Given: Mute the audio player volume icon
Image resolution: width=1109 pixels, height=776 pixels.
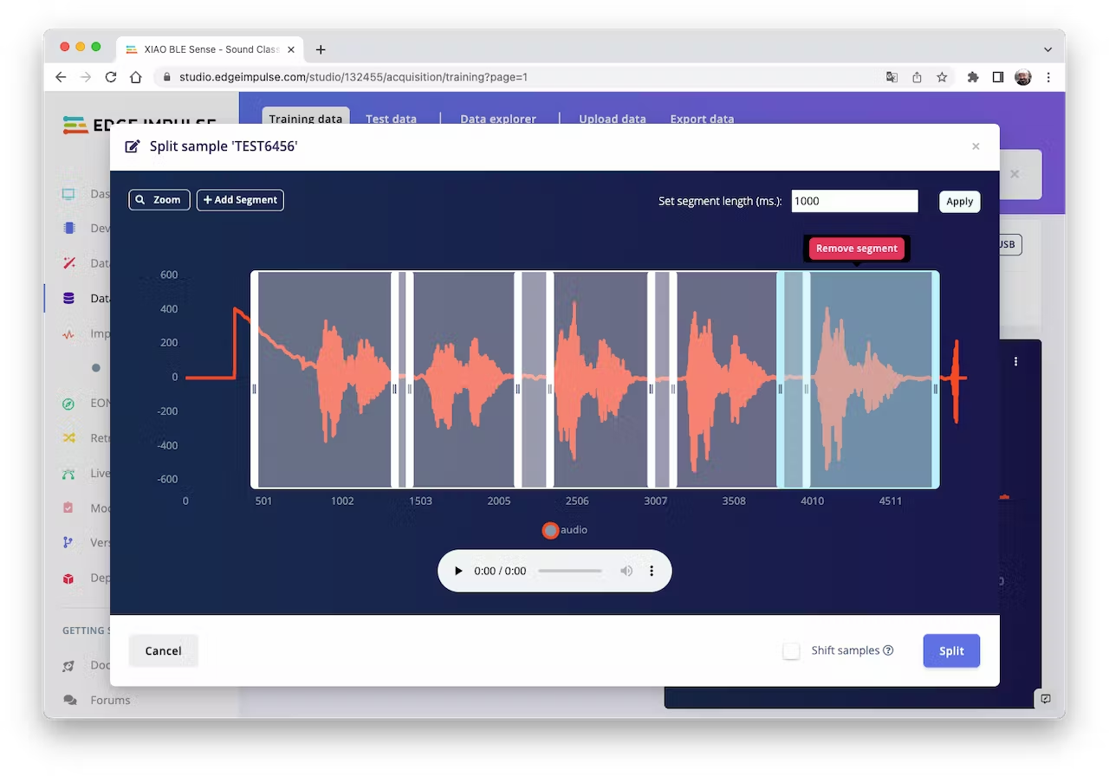Looking at the screenshot, I should 626,572.
